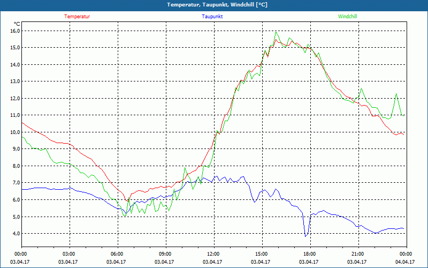
Task: Click the green Windchill legend label
Action: [347, 17]
